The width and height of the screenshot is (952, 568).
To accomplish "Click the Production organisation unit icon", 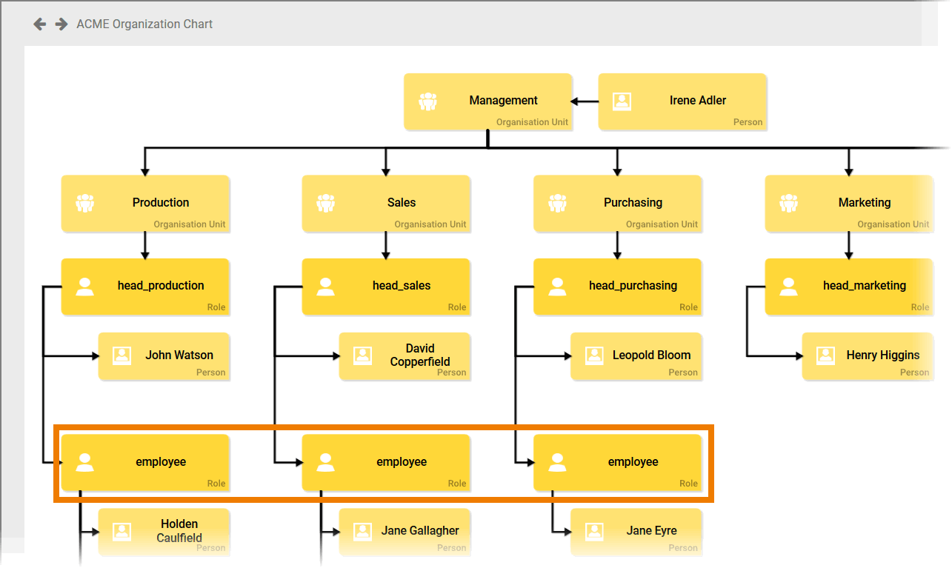I will pos(85,203).
